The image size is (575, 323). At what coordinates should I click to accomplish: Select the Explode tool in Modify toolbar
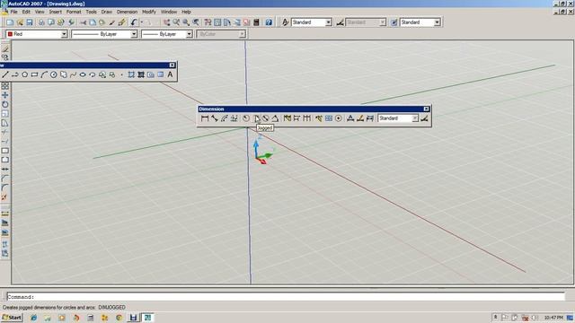tap(4, 197)
